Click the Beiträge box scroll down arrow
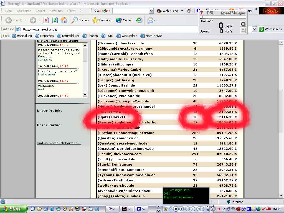The height and width of the screenshot is (213, 284). point(85,95)
